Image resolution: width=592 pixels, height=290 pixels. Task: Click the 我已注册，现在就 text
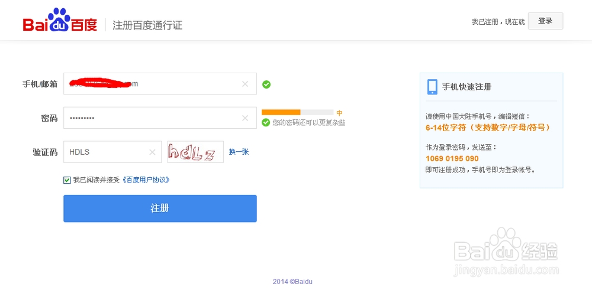pyautogui.click(x=498, y=22)
